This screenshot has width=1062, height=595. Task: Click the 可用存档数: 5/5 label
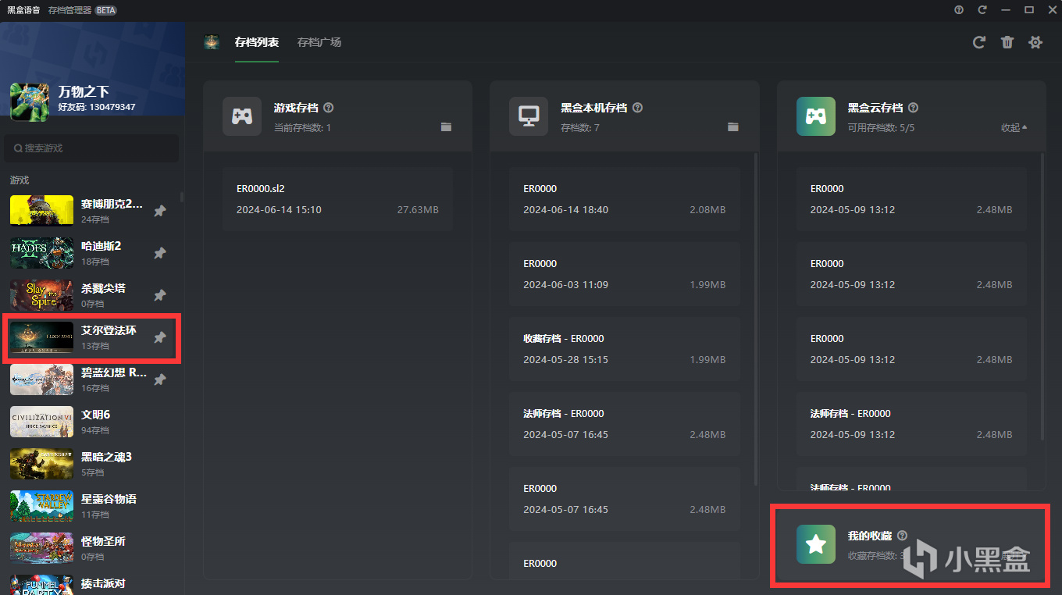(881, 127)
